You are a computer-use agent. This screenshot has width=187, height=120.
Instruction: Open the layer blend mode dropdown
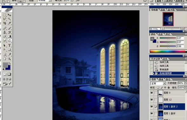158,83
